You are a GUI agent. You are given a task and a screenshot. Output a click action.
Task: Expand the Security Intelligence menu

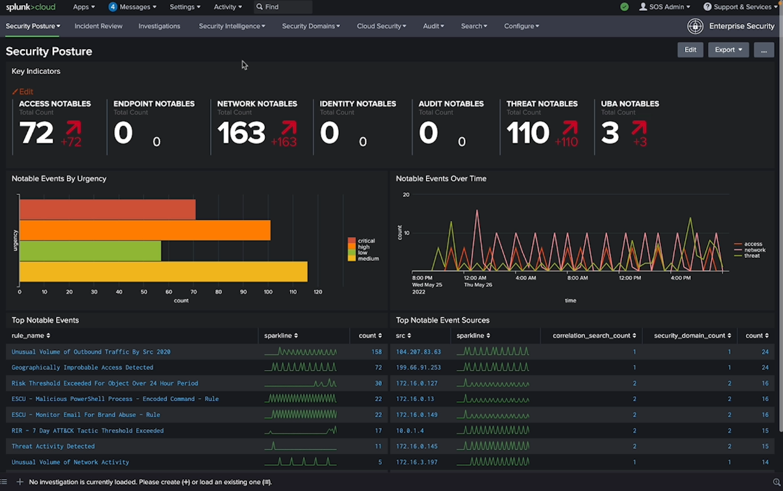(232, 26)
